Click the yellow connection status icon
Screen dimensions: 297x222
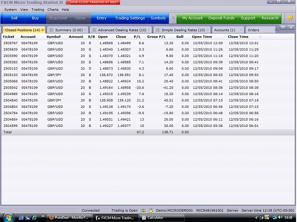coord(144,211)
